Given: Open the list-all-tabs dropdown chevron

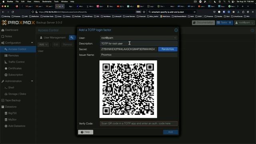Looking at the screenshot, I should pos(248,6).
